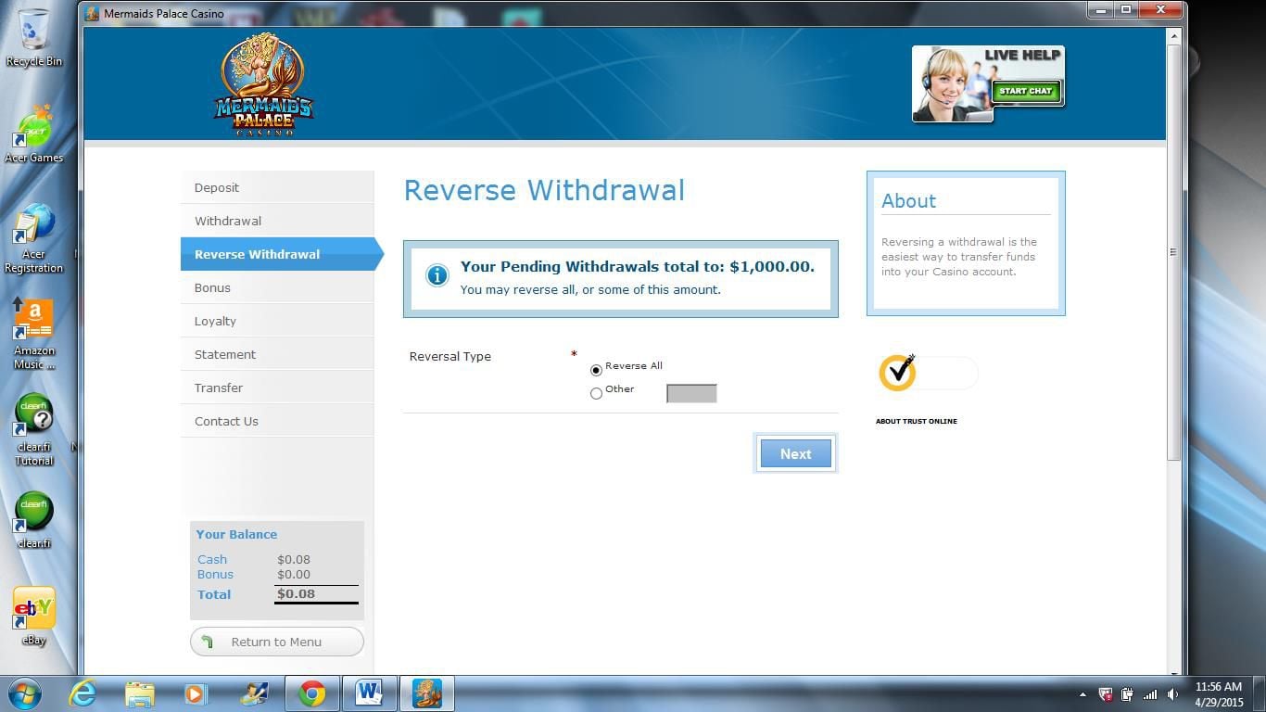The image size is (1266, 712).
Task: Click the vertical scrollbar thumb
Action: tap(1174, 252)
